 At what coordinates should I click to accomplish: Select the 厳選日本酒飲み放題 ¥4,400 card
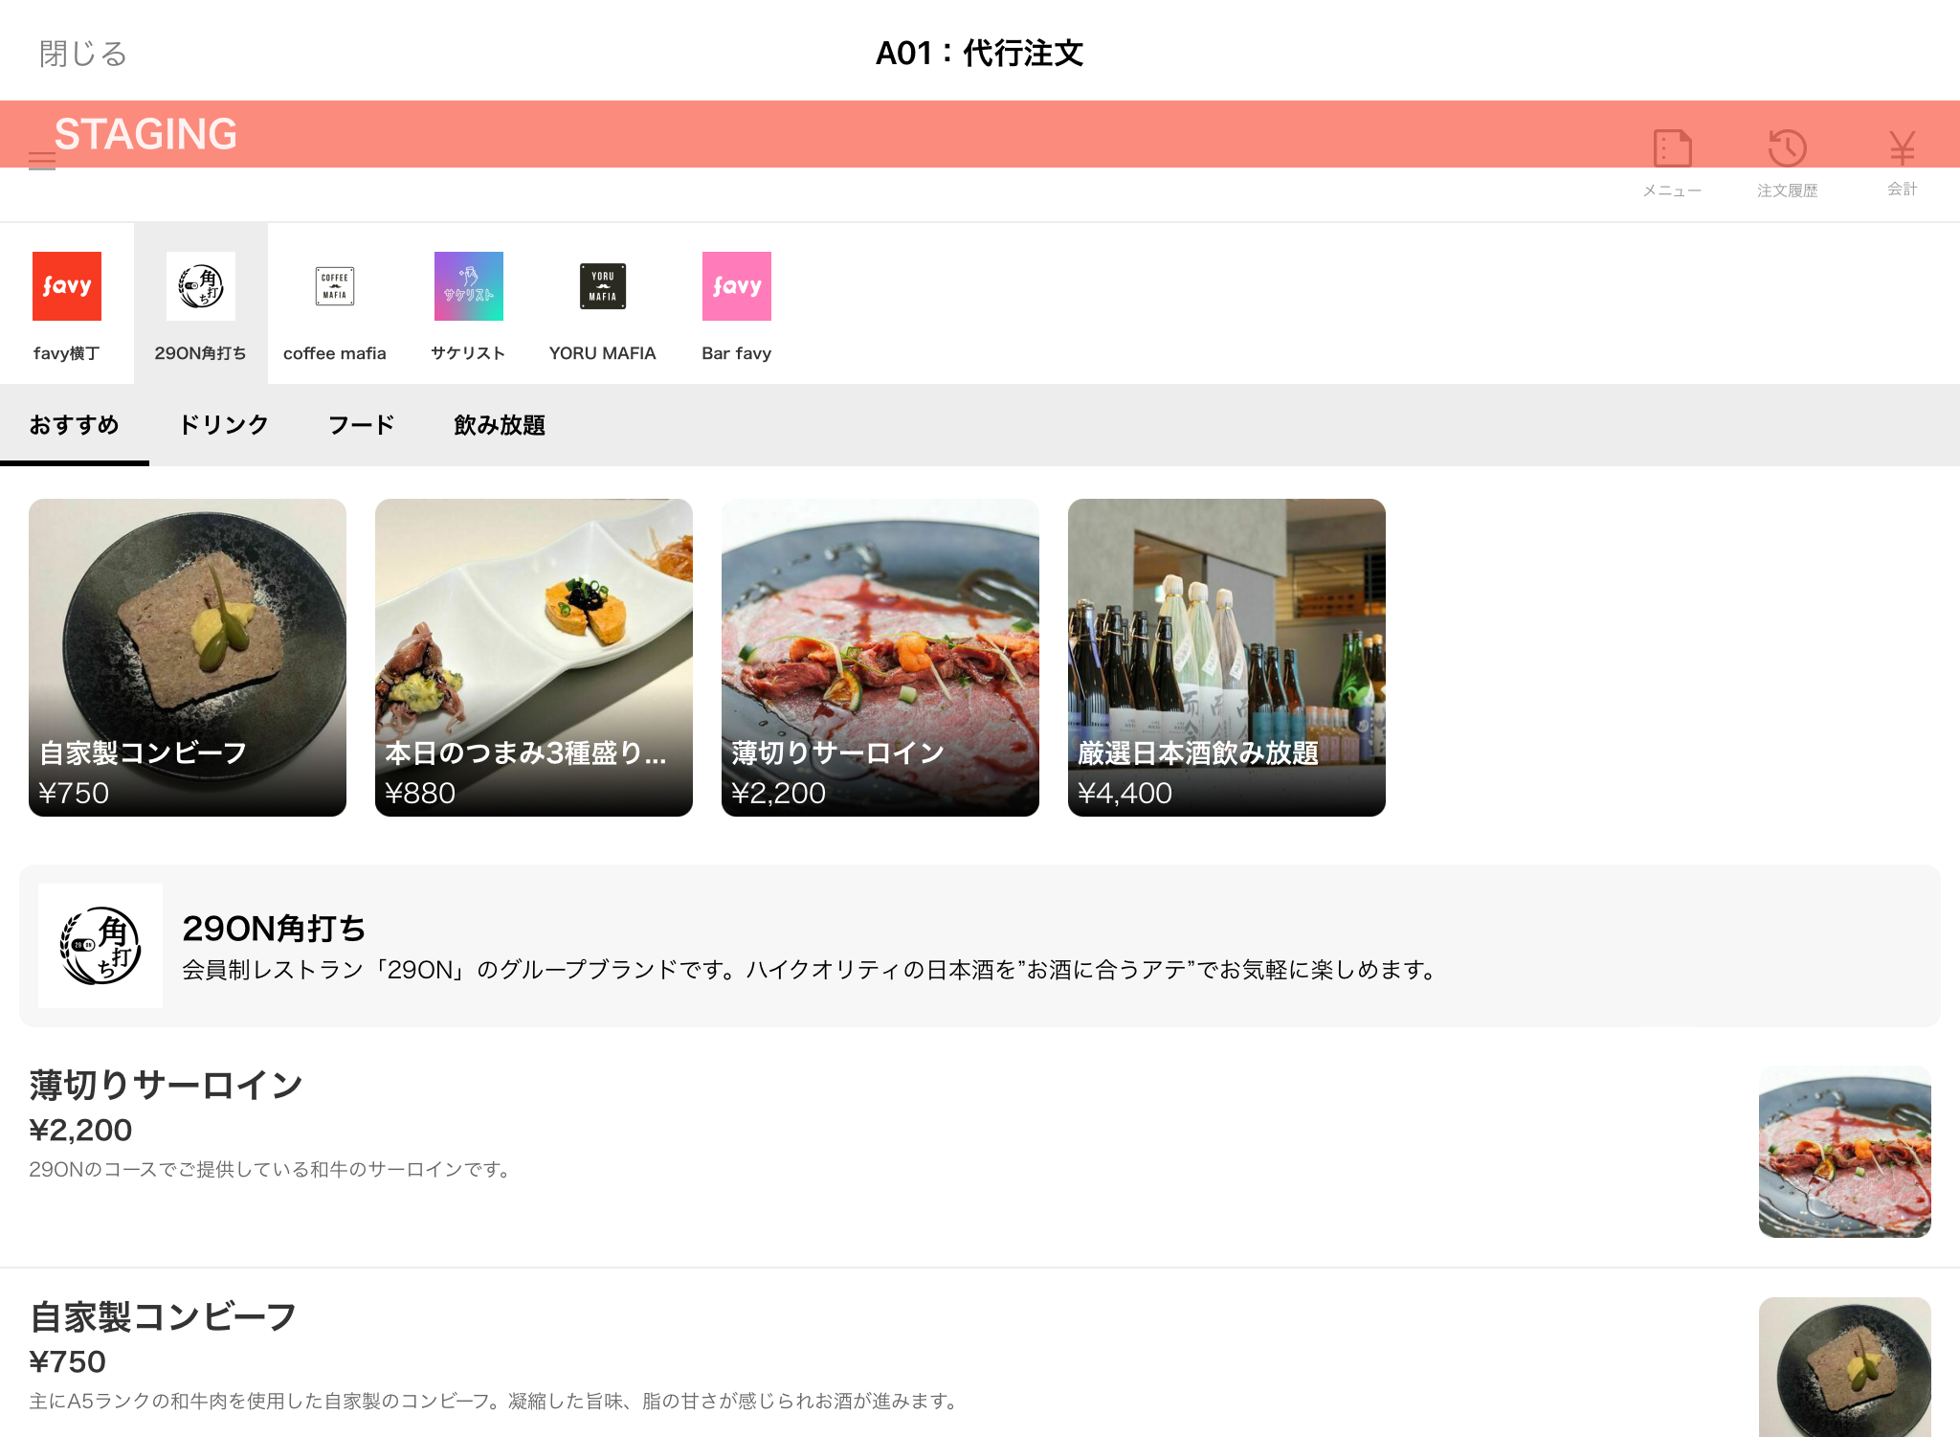click(1227, 658)
